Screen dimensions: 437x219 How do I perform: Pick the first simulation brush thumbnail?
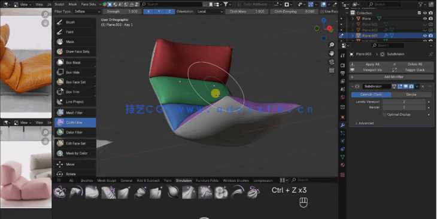60,193
